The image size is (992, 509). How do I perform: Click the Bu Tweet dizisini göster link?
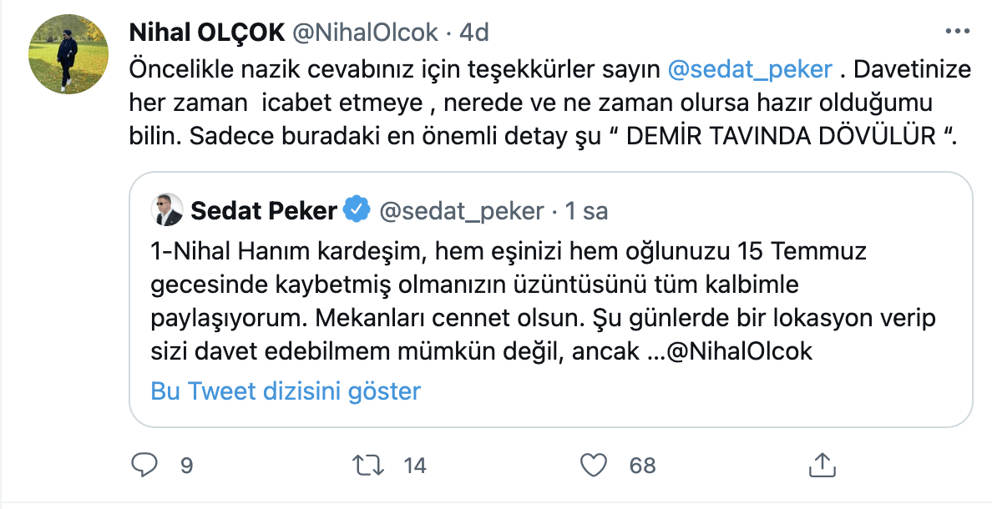click(x=286, y=391)
